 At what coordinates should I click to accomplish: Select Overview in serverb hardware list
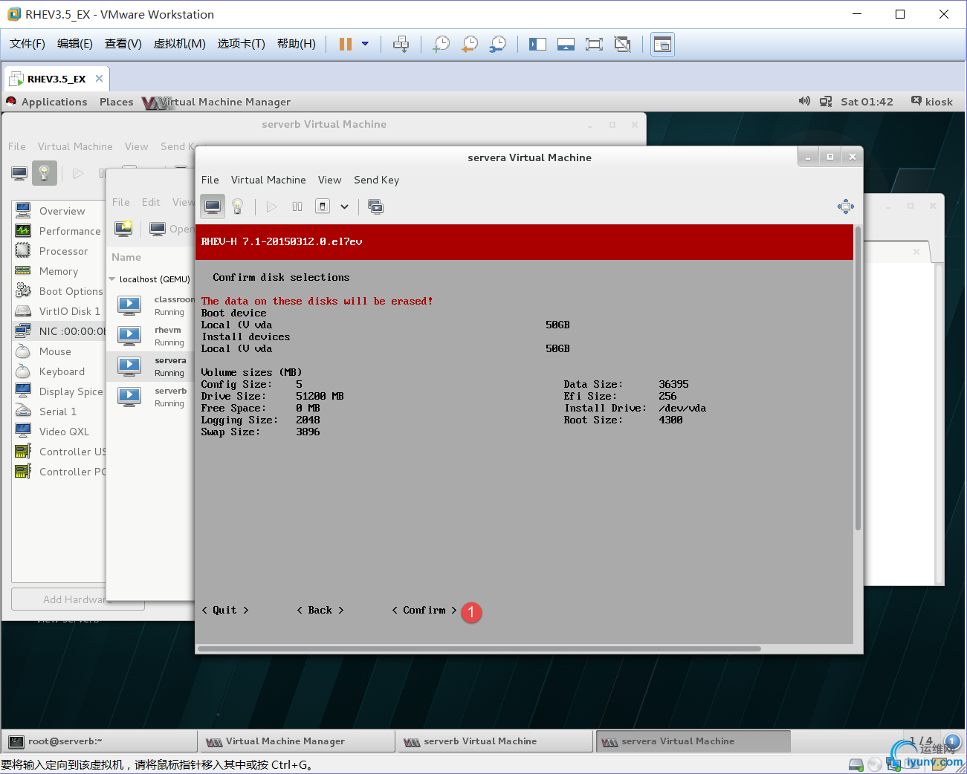pos(59,211)
